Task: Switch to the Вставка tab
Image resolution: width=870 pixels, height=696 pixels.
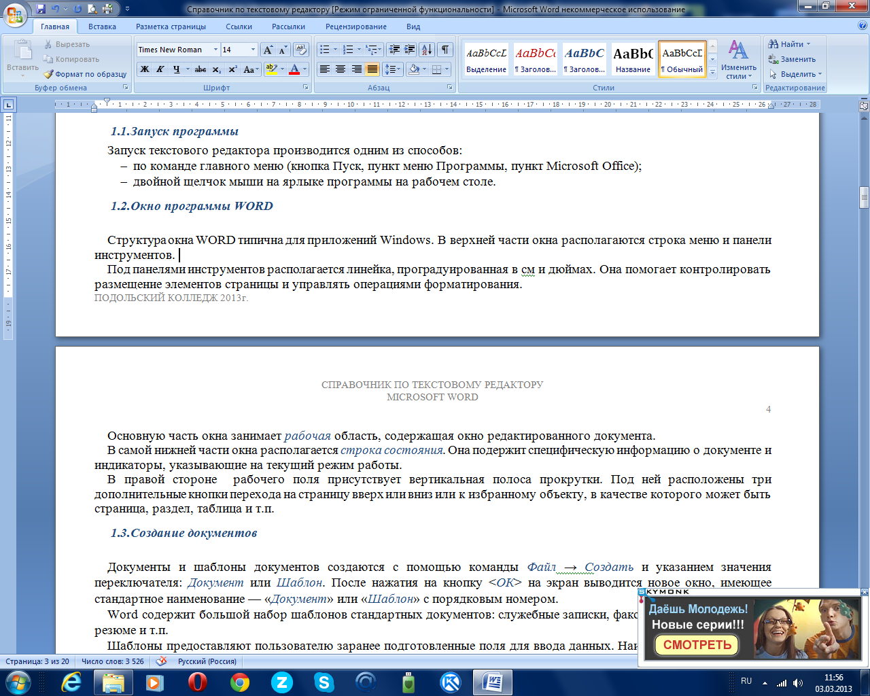Action: 102,27
